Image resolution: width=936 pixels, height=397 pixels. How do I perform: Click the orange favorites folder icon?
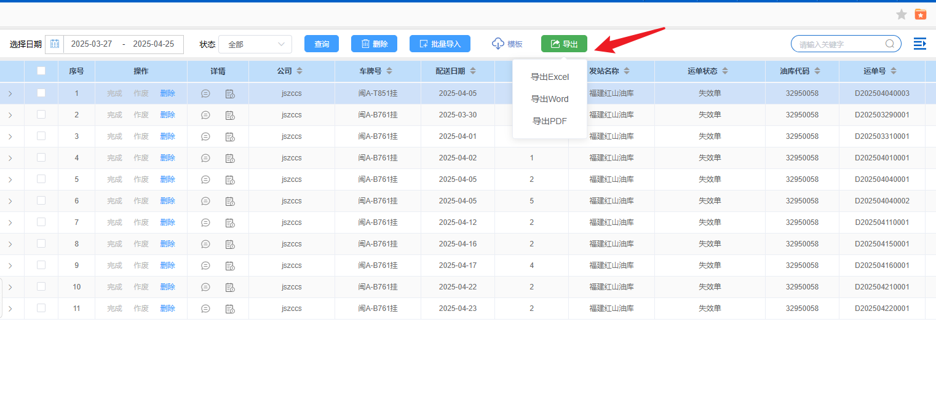(920, 15)
